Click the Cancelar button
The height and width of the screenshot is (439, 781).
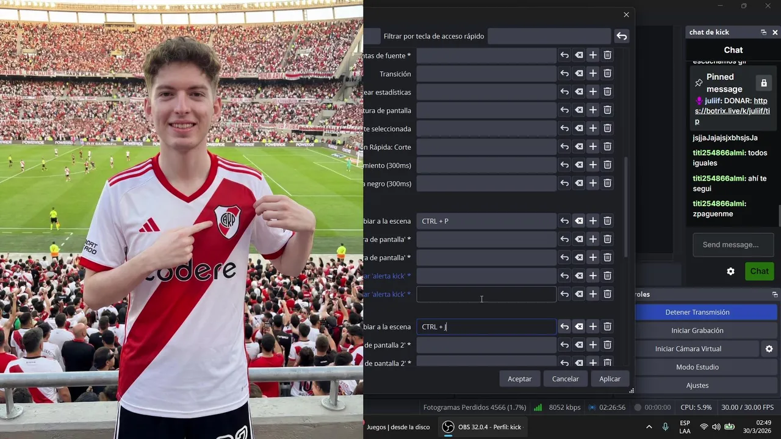[x=566, y=379]
